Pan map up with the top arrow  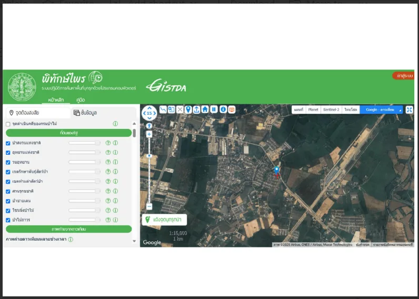[x=149, y=108]
